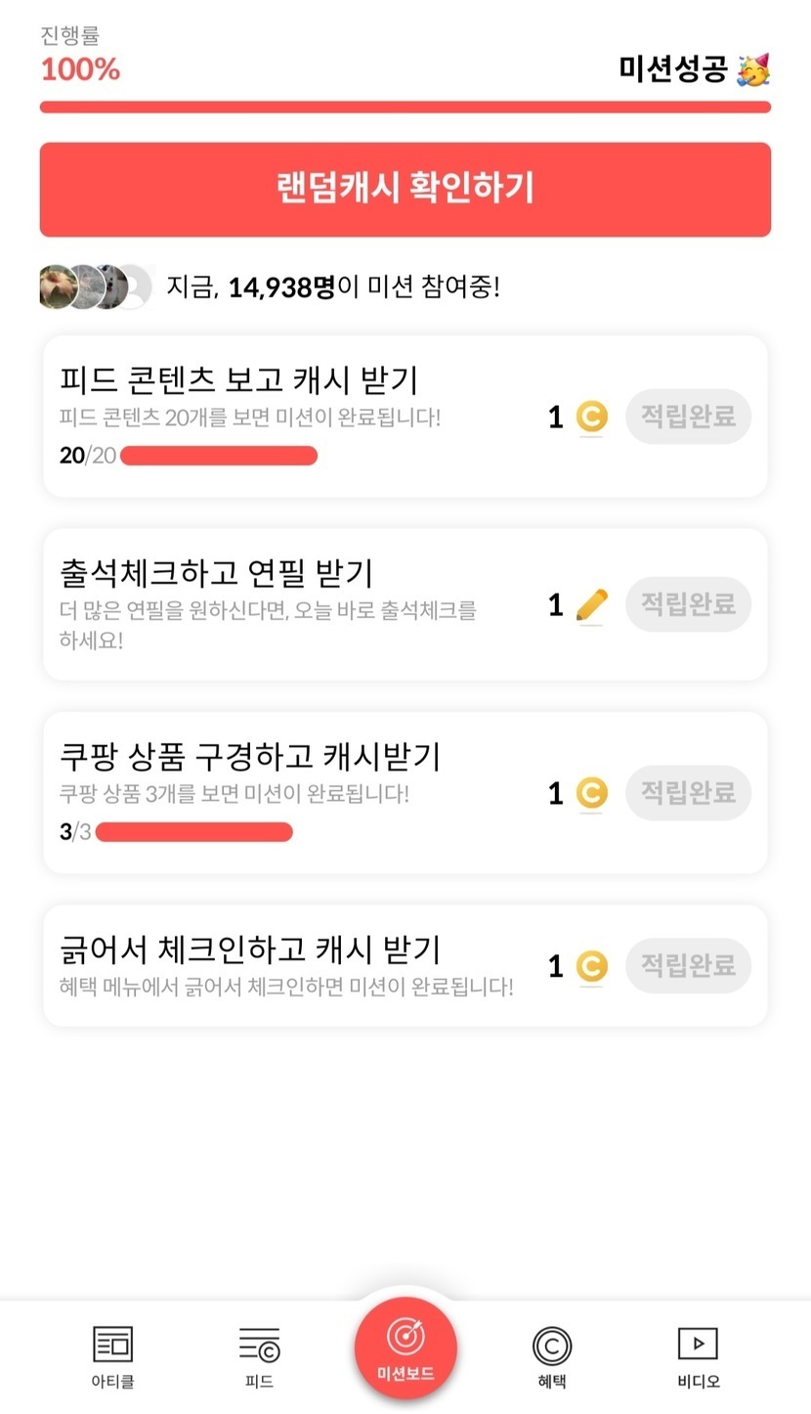
Task: Open the 비디오 video icon
Action: click(698, 1344)
